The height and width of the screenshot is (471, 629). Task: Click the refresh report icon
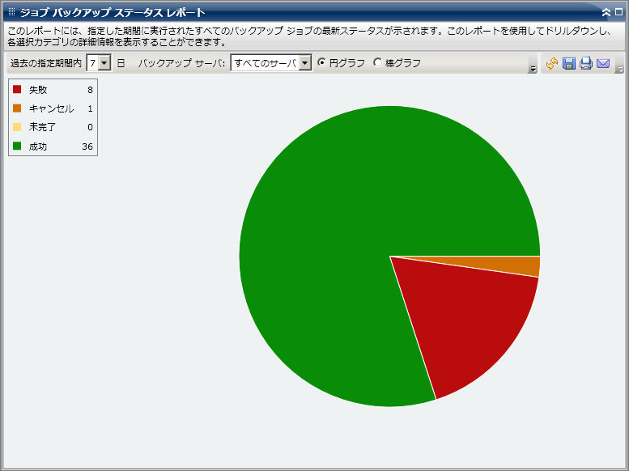552,63
